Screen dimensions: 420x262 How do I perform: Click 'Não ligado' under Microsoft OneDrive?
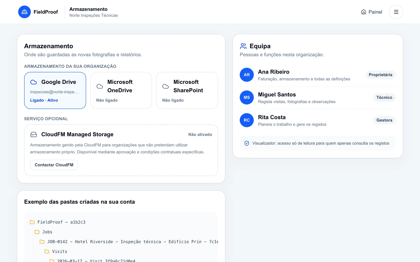click(107, 100)
